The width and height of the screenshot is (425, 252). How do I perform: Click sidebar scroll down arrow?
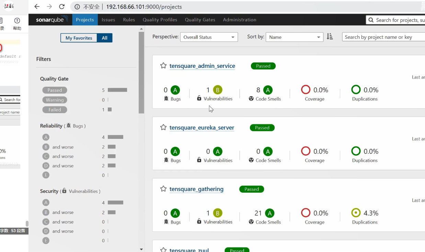tap(141, 249)
